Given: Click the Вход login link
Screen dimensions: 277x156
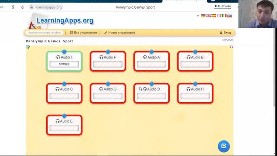Looking at the screenshot, I should [225, 32].
